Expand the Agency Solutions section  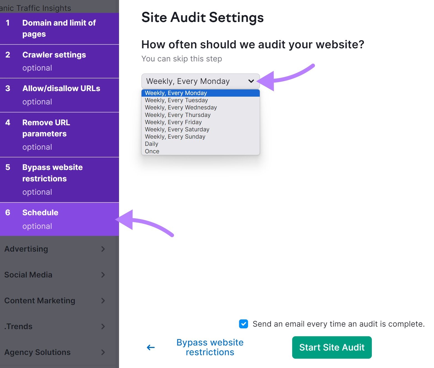pos(103,352)
